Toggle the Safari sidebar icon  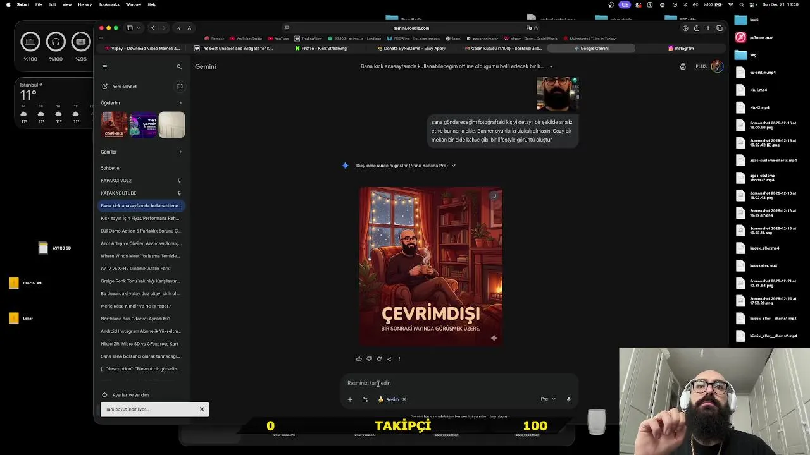pos(130,28)
